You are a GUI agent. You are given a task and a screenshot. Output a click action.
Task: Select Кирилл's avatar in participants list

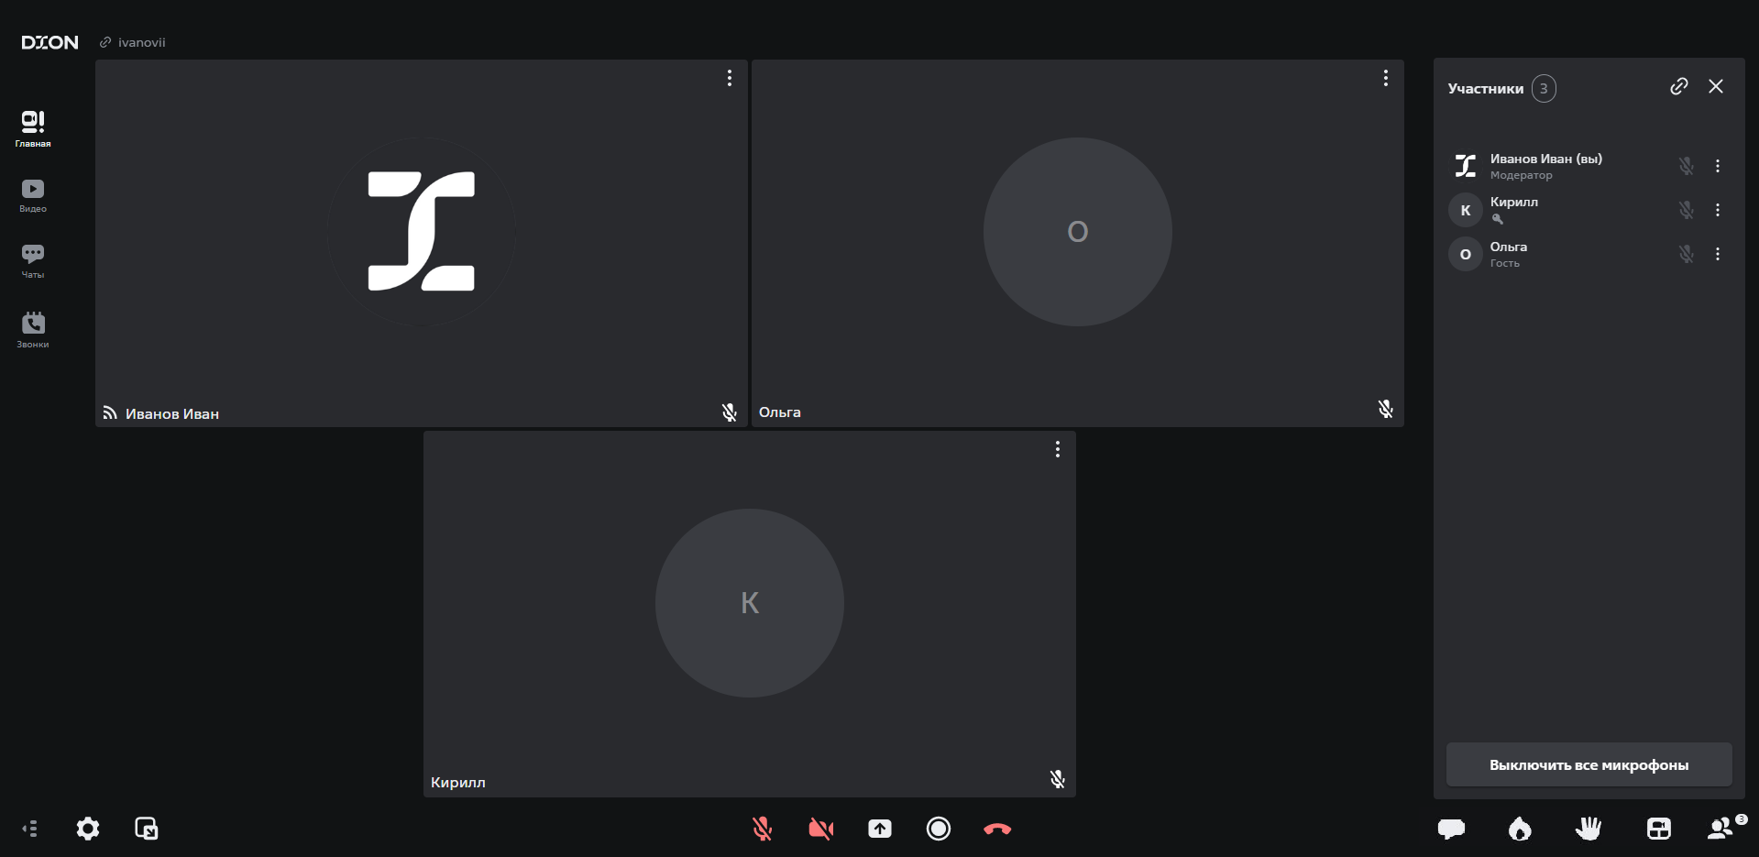(x=1466, y=210)
